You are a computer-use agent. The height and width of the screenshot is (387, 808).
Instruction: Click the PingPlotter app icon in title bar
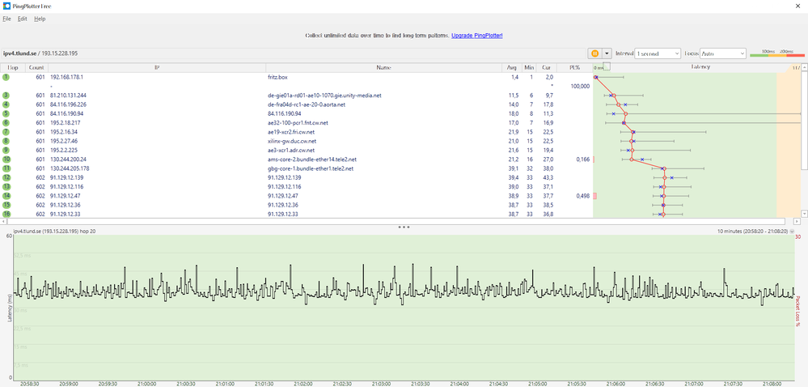coord(7,5)
